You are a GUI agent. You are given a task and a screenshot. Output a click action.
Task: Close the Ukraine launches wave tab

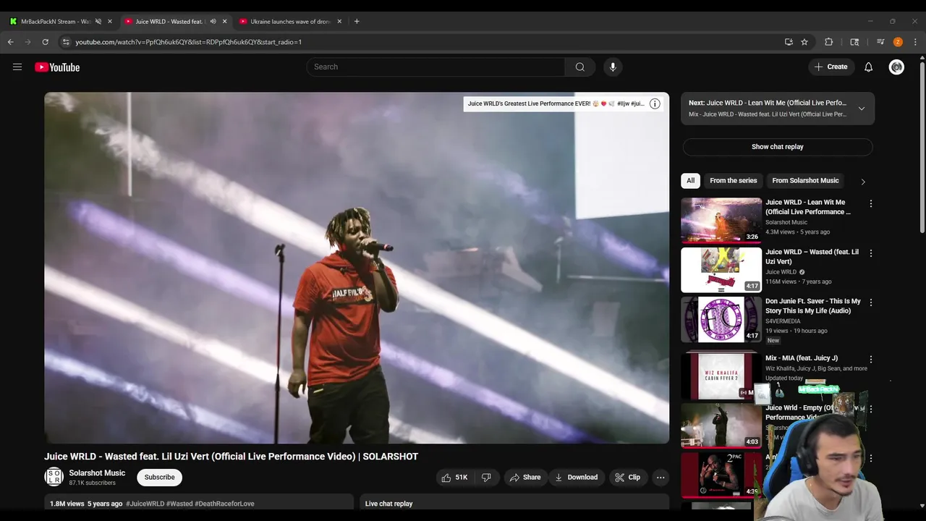339,21
